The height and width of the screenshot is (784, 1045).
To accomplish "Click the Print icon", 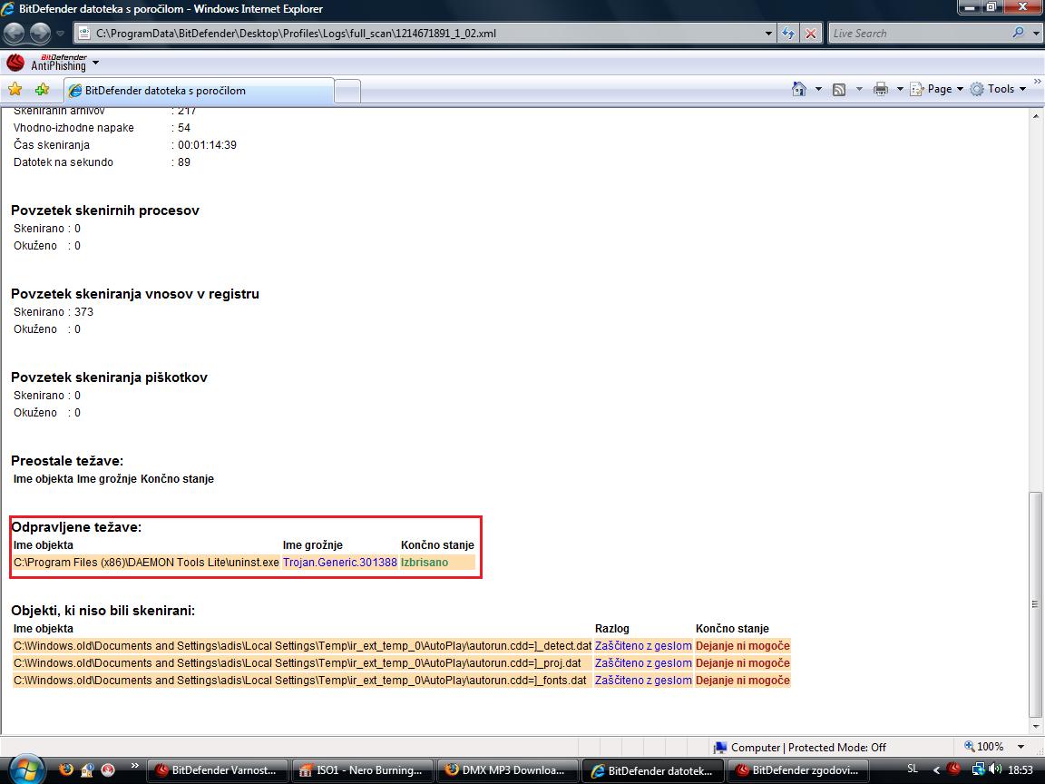I will (881, 89).
